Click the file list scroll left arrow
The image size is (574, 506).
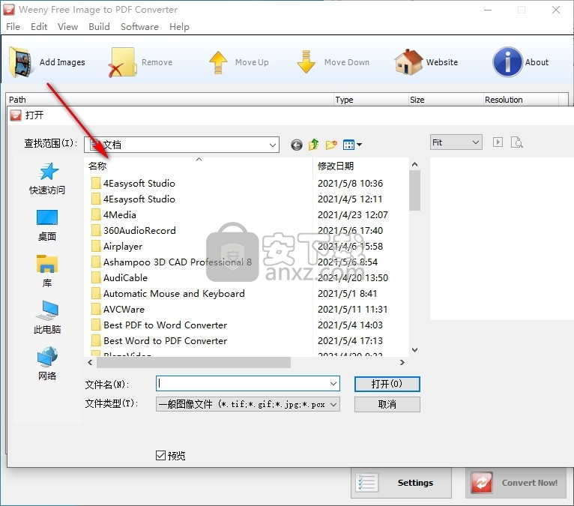click(90, 363)
